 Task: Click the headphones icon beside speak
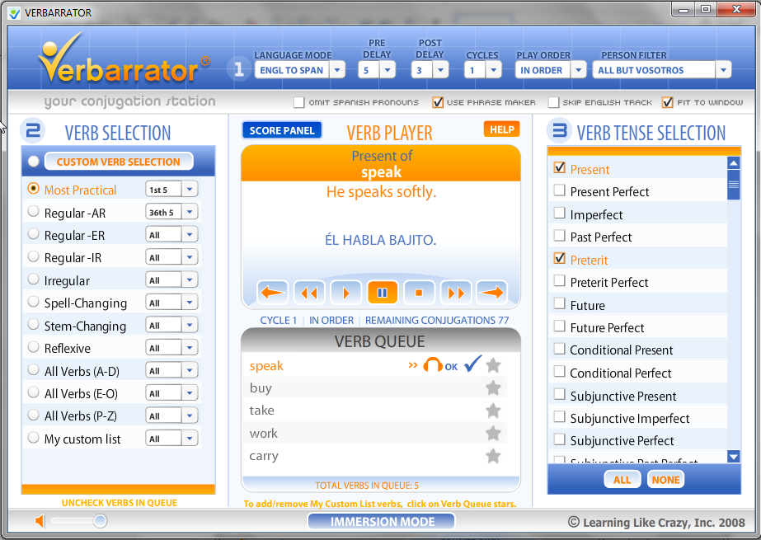pyautogui.click(x=432, y=365)
